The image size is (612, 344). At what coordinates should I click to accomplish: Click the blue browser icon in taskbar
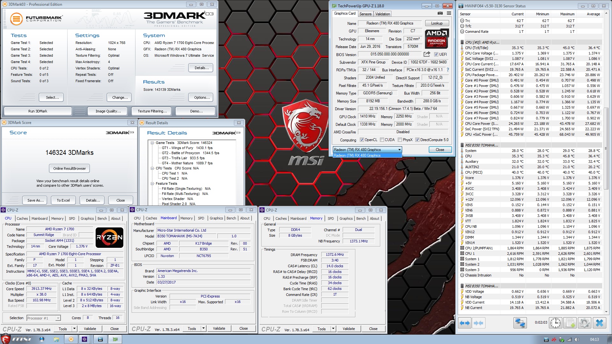pos(42,340)
